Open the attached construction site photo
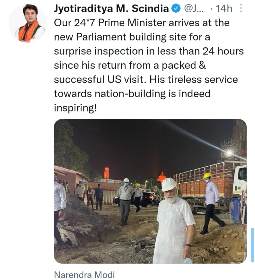 [150, 191]
